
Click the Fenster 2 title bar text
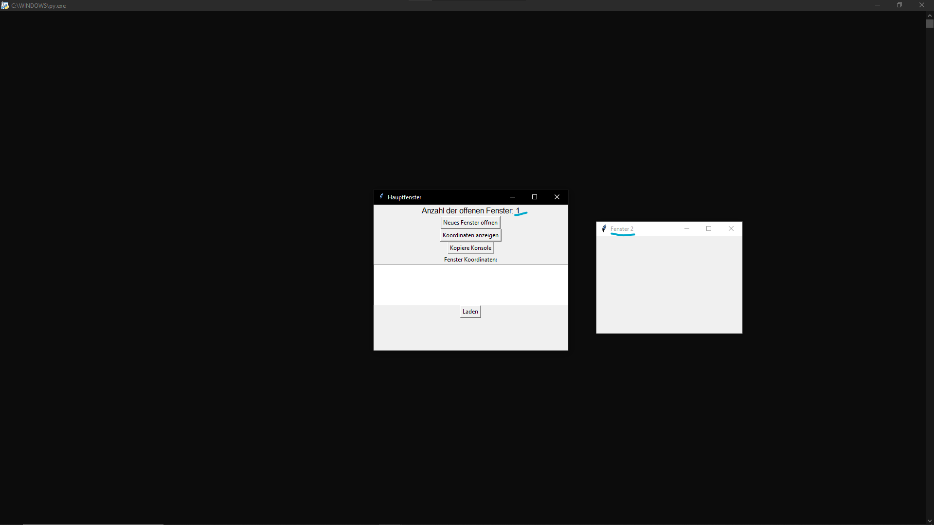[622, 229]
